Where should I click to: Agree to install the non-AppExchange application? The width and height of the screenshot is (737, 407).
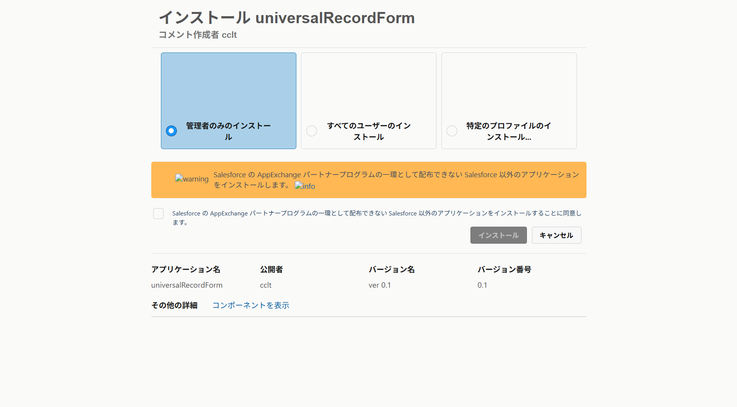point(158,213)
